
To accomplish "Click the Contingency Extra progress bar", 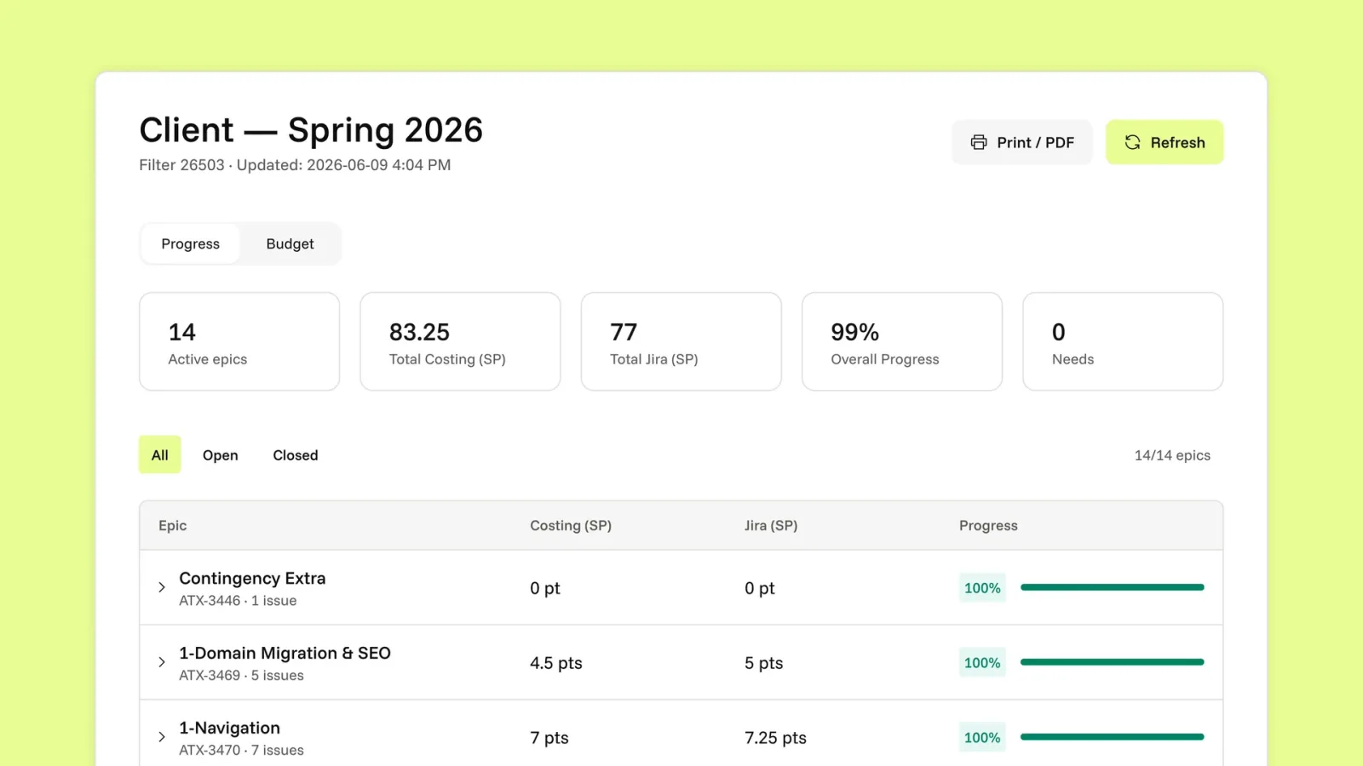I will point(1112,587).
